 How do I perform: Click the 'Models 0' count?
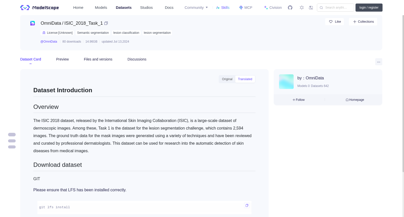tap(304, 86)
